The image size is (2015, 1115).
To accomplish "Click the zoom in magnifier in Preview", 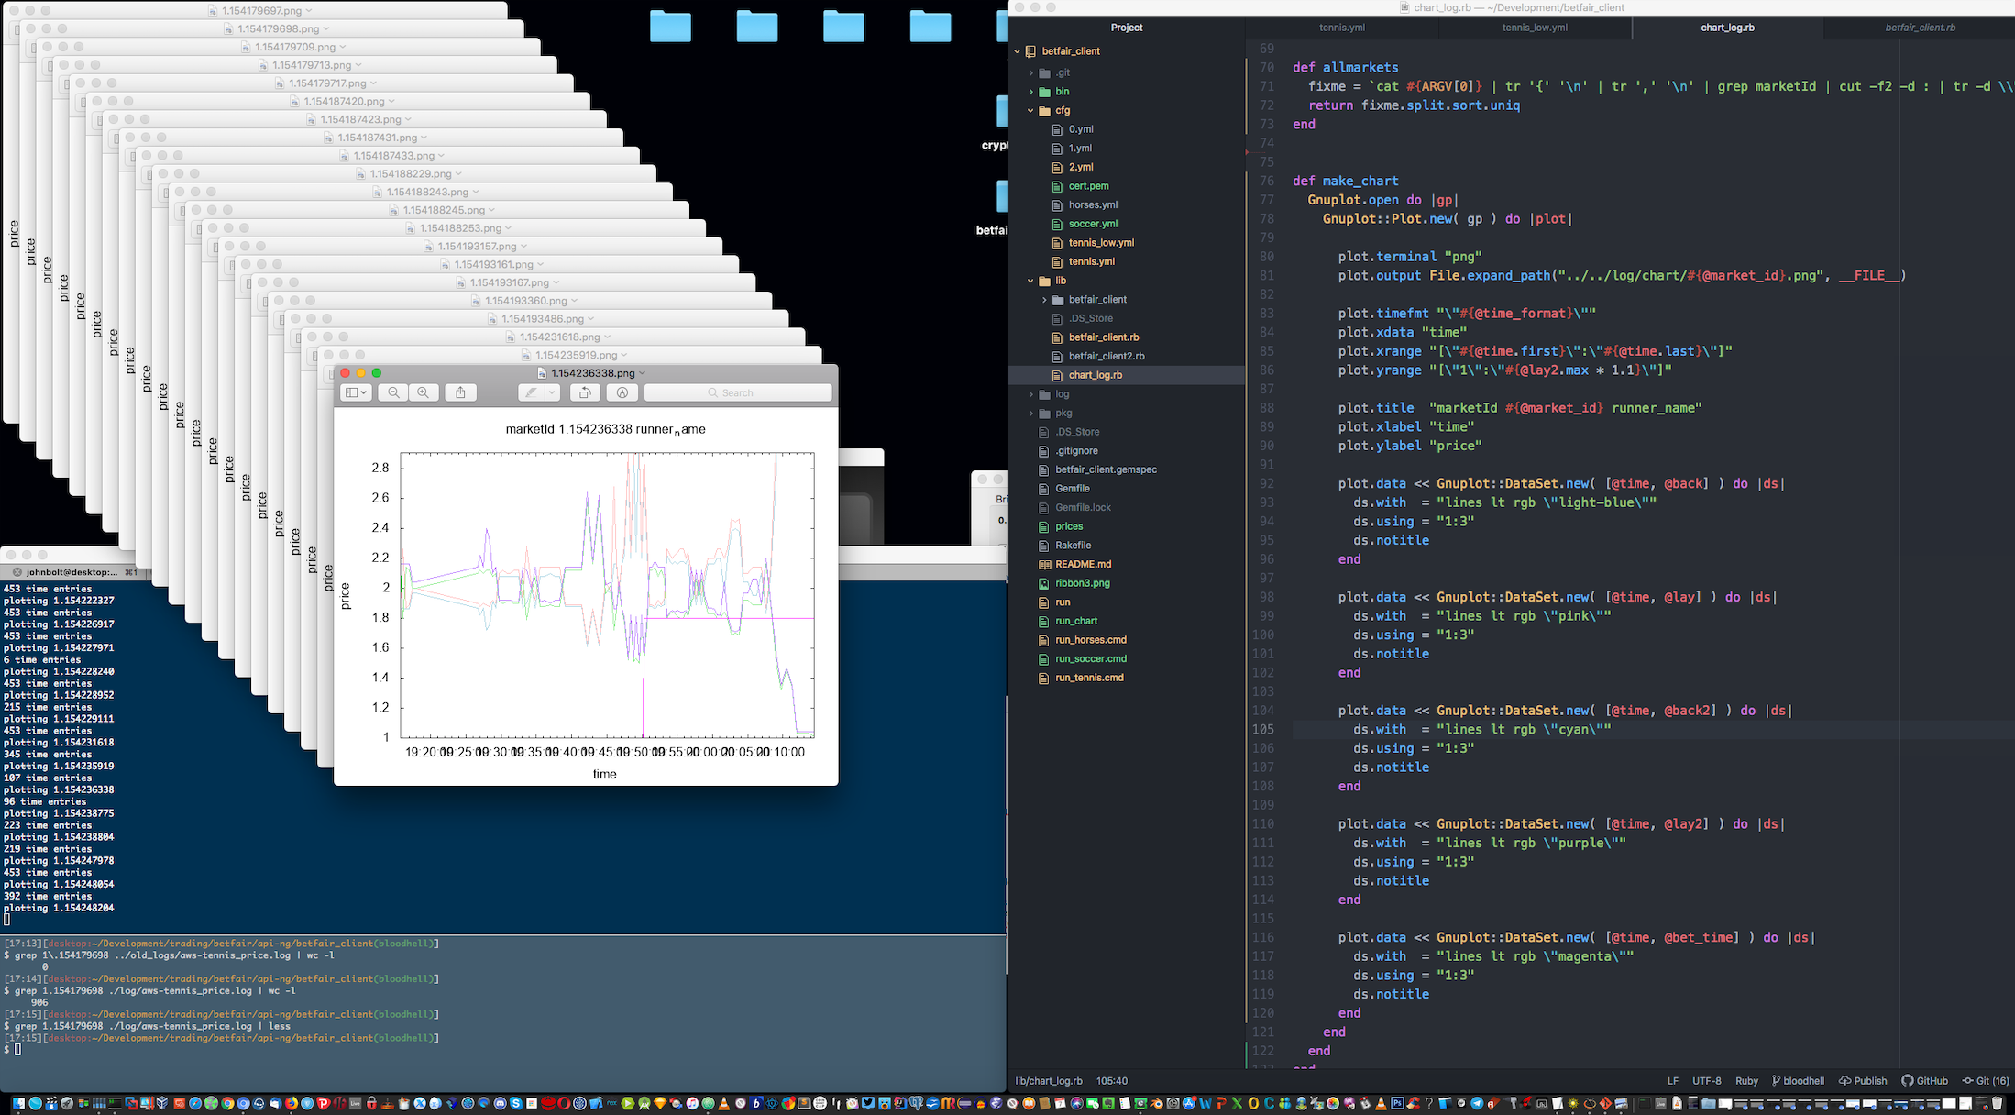I will [423, 392].
